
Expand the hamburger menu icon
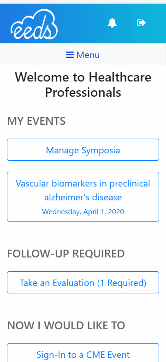[70, 55]
